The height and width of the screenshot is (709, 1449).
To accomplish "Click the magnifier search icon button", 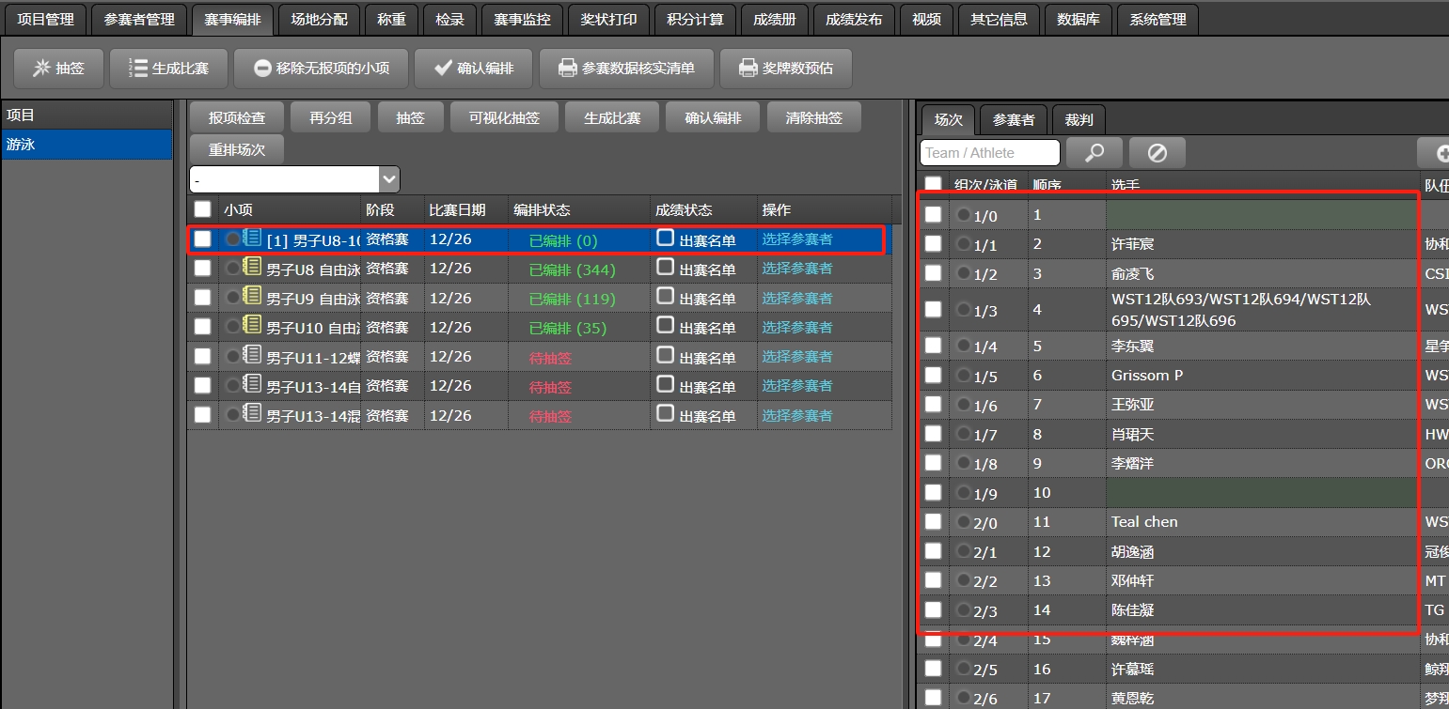I will pyautogui.click(x=1093, y=152).
